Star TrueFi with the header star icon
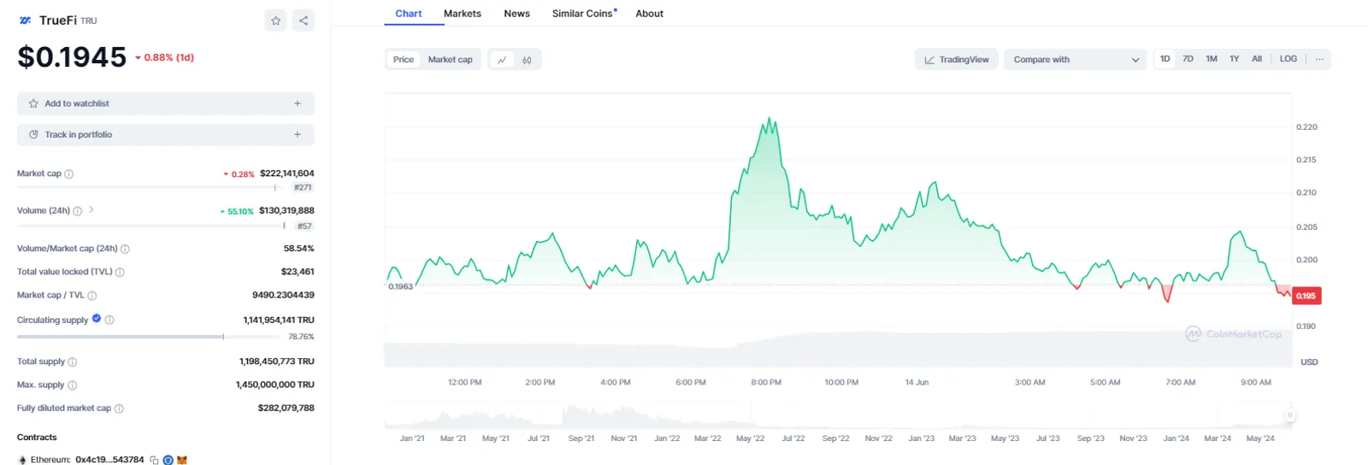The width and height of the screenshot is (1368, 465). click(x=275, y=21)
